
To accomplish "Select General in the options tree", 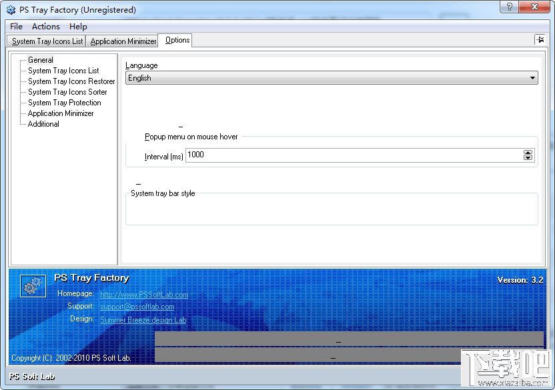I will [41, 60].
